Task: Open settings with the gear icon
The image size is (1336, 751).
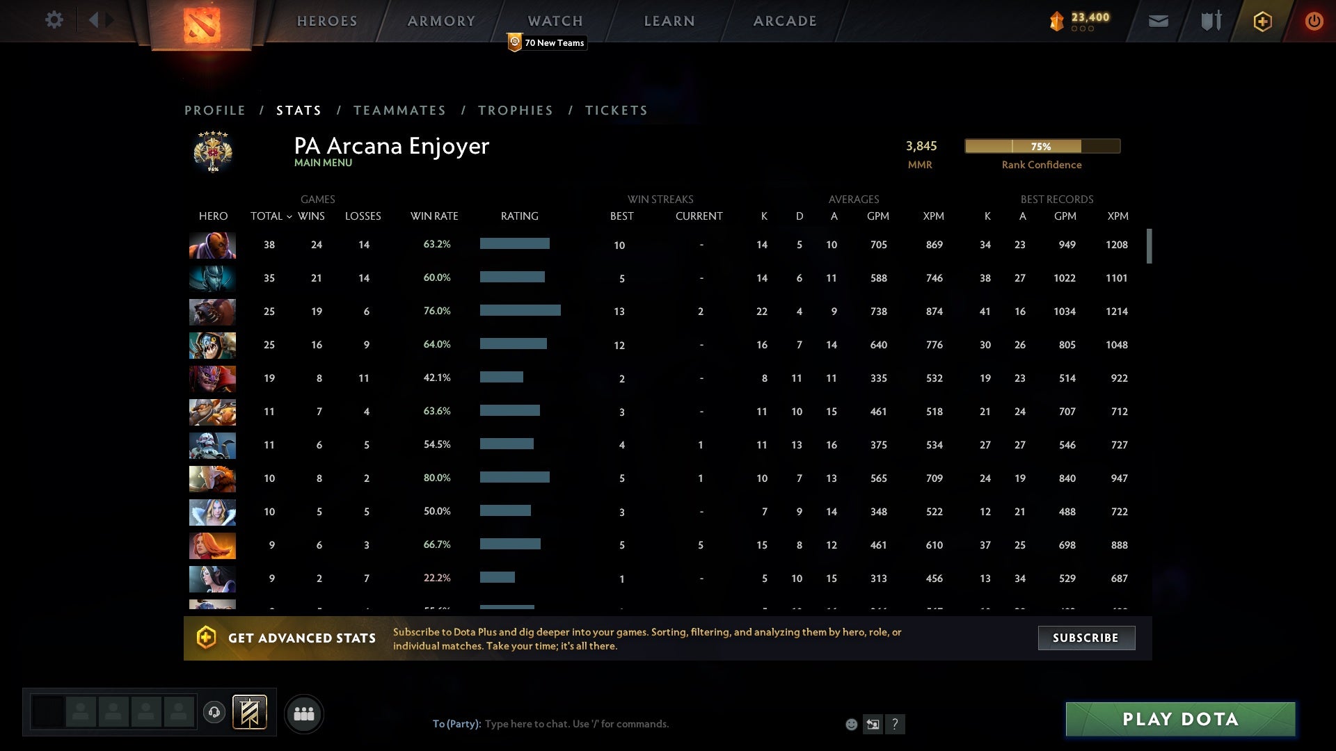Action: point(54,20)
